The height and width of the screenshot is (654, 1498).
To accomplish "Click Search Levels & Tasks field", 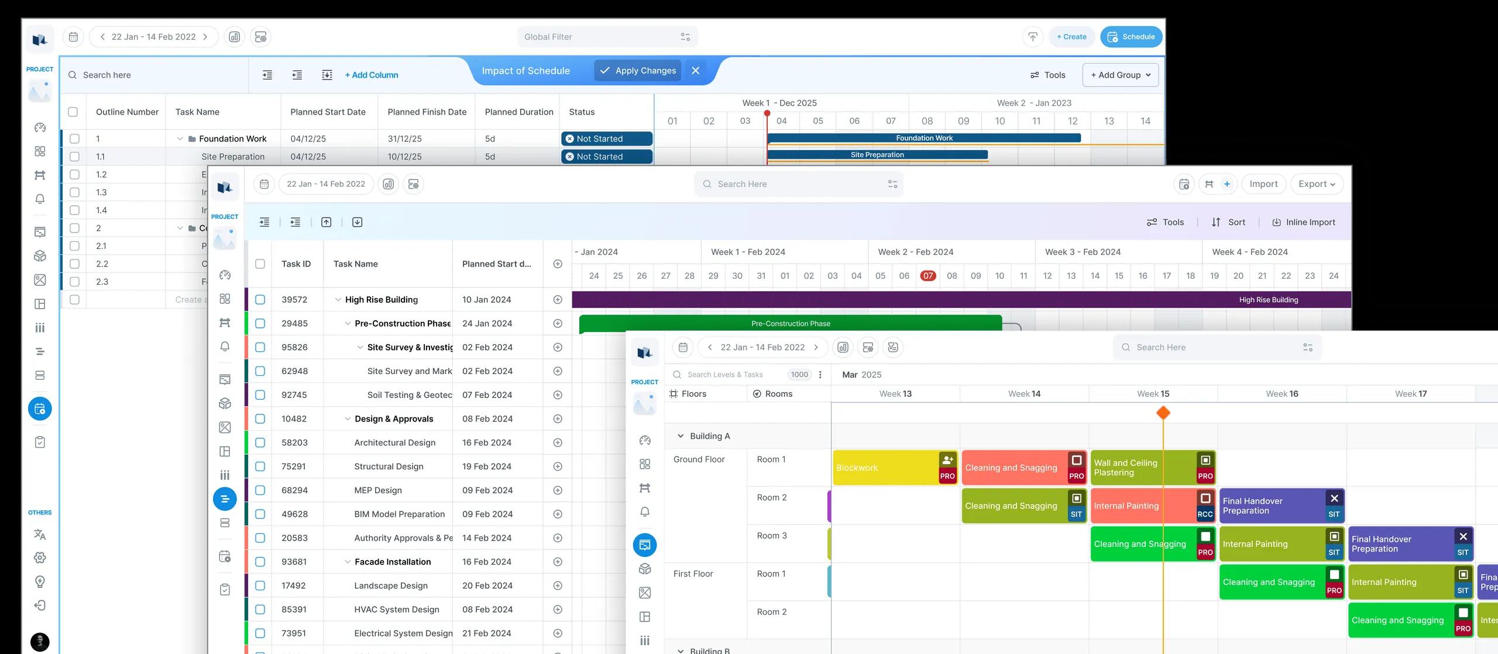I will 726,375.
